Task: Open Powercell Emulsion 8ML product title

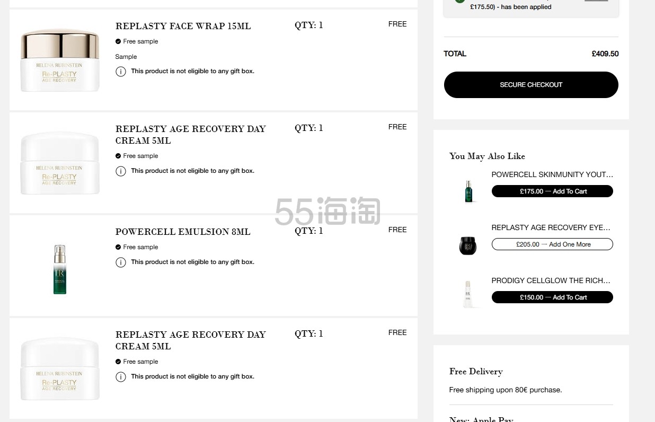Action: tap(183, 232)
